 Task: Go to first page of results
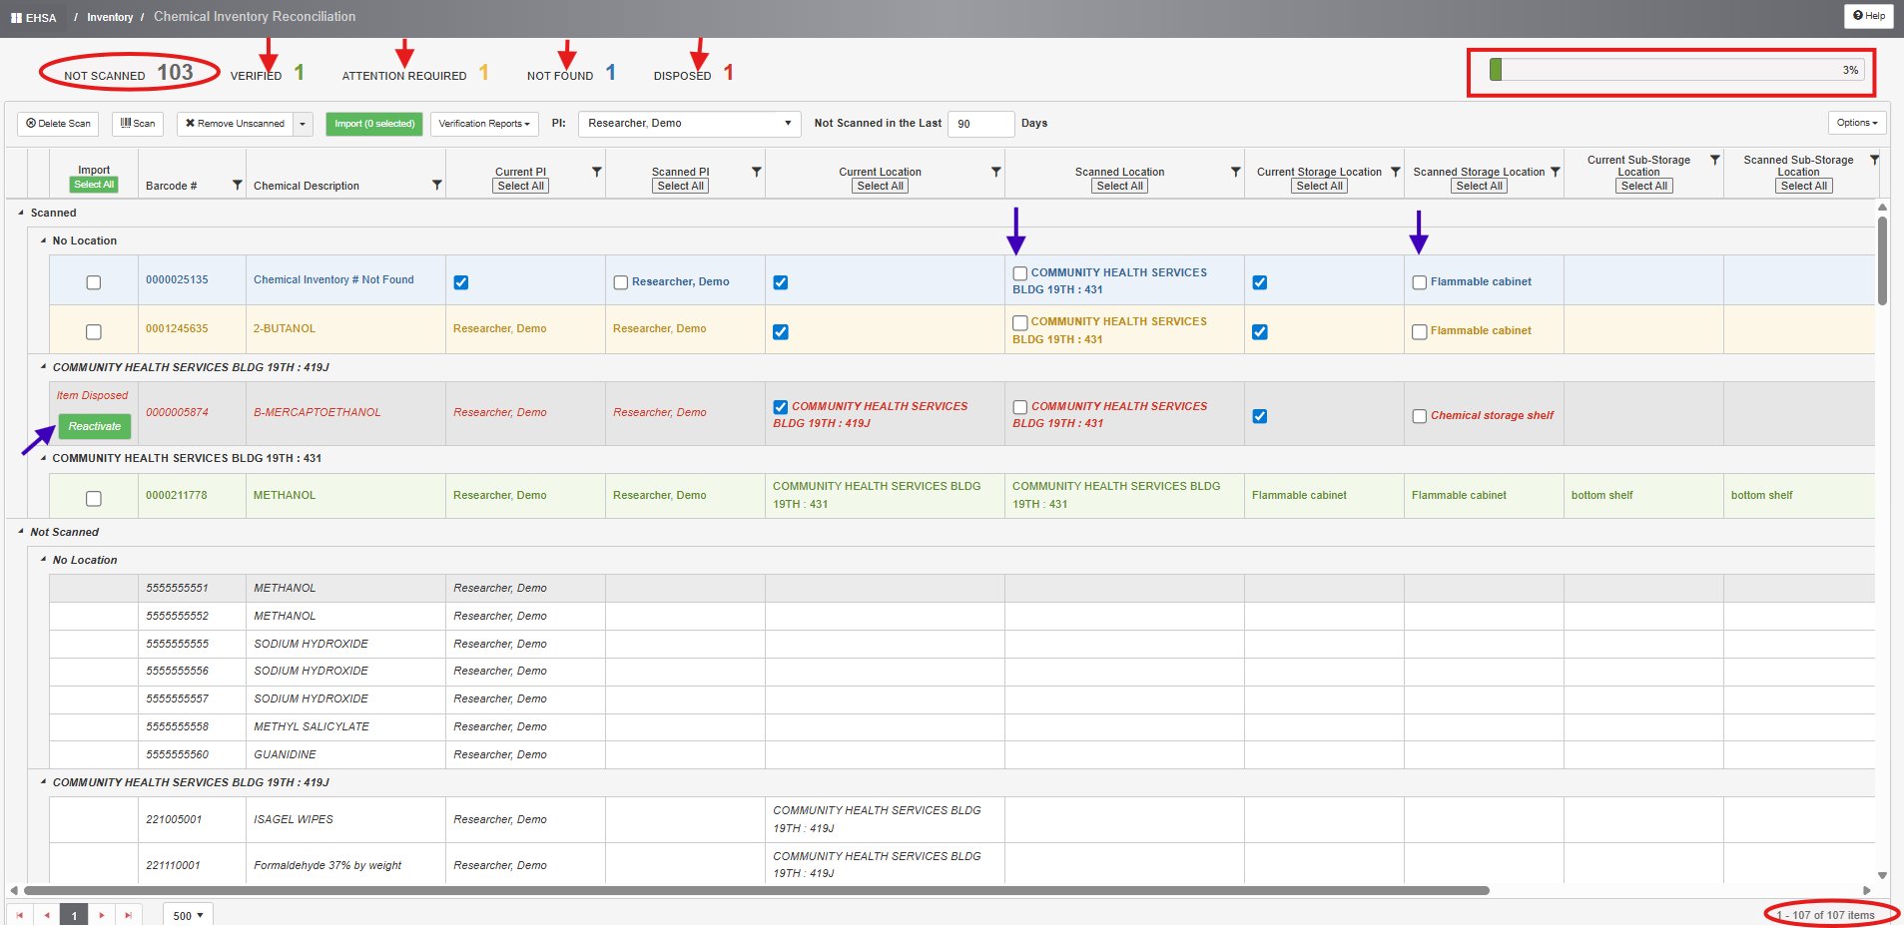pyautogui.click(x=19, y=915)
